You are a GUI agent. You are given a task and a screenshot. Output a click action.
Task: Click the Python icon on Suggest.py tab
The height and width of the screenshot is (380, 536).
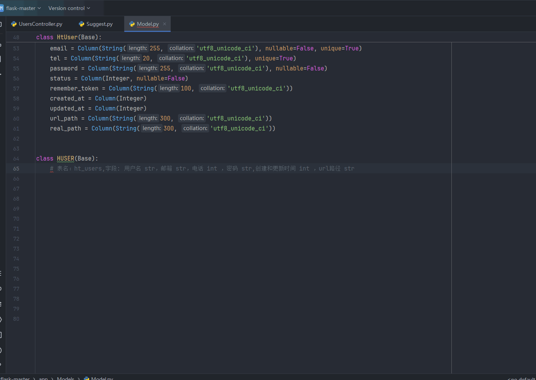pyautogui.click(x=82, y=24)
